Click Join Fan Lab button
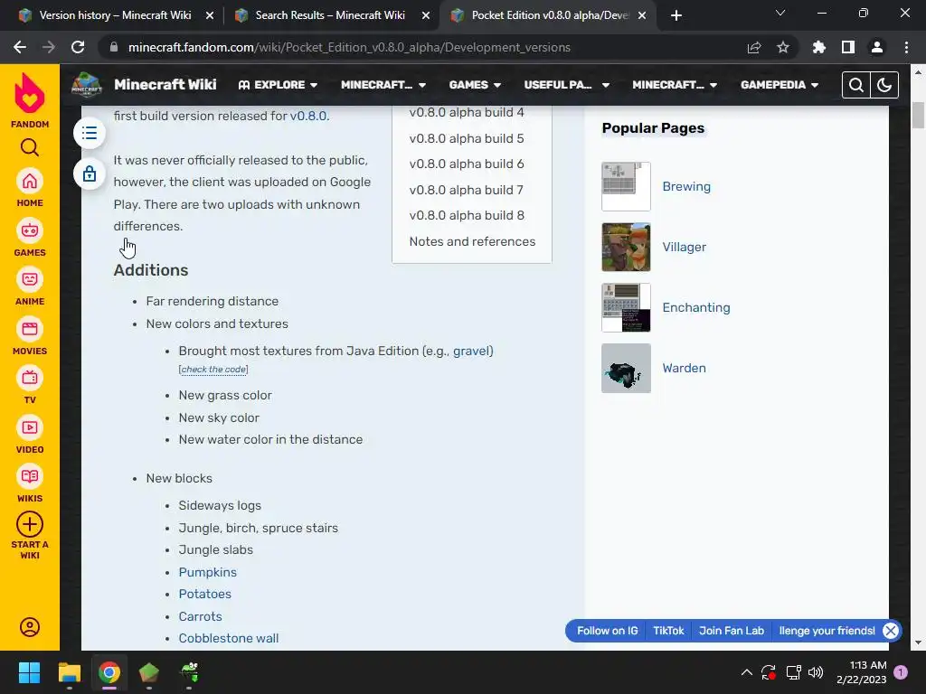The width and height of the screenshot is (926, 694). click(x=731, y=631)
